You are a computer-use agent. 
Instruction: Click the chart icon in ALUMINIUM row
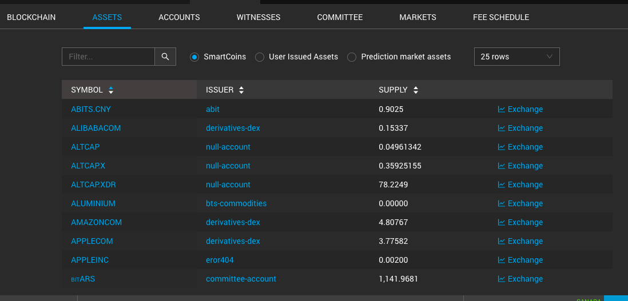click(x=501, y=203)
